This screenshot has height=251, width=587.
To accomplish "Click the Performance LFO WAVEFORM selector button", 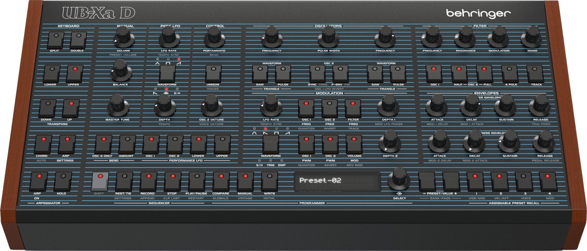I will click(167, 74).
